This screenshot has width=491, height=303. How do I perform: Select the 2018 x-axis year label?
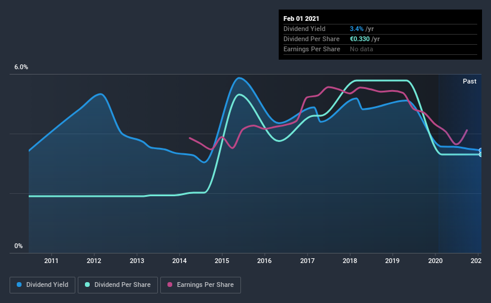coord(350,261)
